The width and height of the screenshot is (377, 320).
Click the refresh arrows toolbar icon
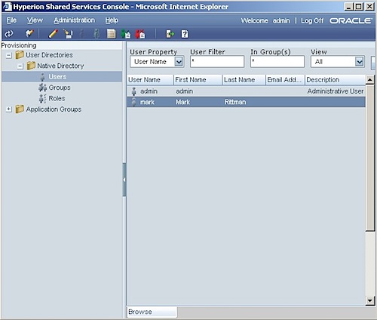[x=9, y=34]
